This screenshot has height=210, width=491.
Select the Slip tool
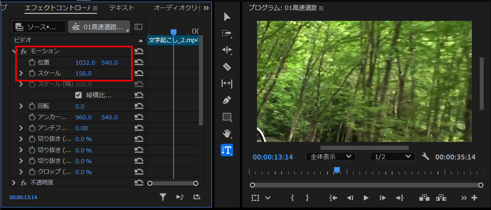(x=227, y=84)
